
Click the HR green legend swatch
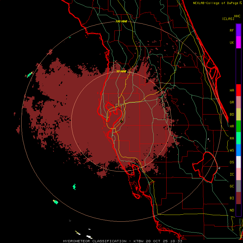point(238,126)
